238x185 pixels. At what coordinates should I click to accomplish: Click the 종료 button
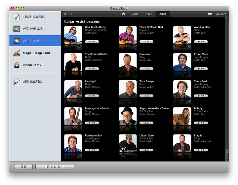pos(23,166)
